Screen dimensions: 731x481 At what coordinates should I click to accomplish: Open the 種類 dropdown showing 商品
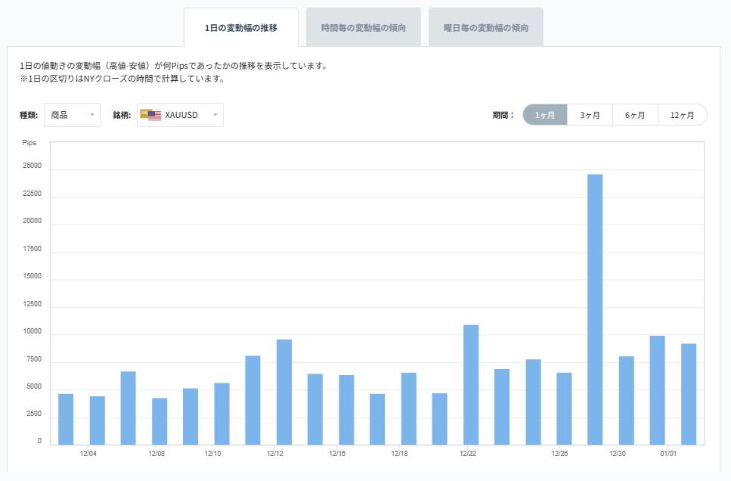pyautogui.click(x=72, y=114)
